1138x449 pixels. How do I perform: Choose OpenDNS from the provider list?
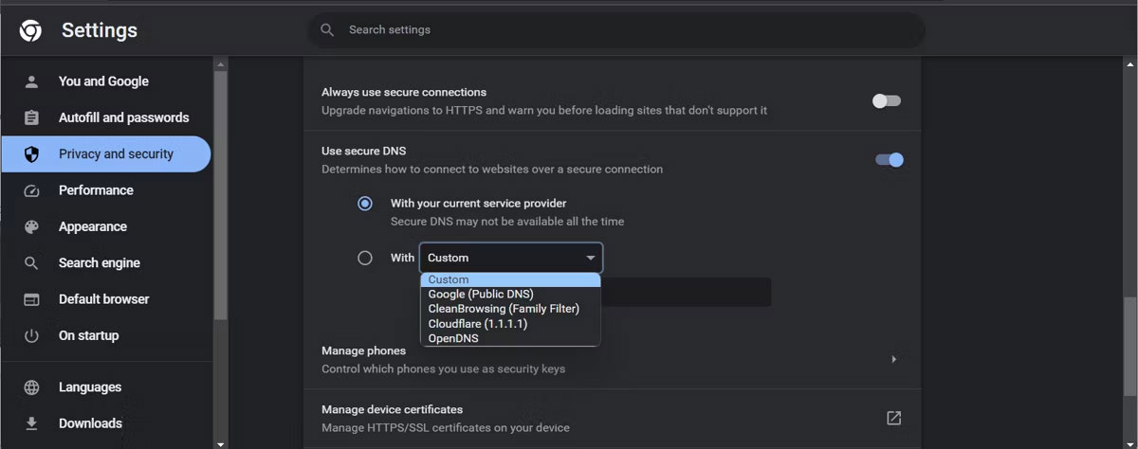pyautogui.click(x=510, y=338)
